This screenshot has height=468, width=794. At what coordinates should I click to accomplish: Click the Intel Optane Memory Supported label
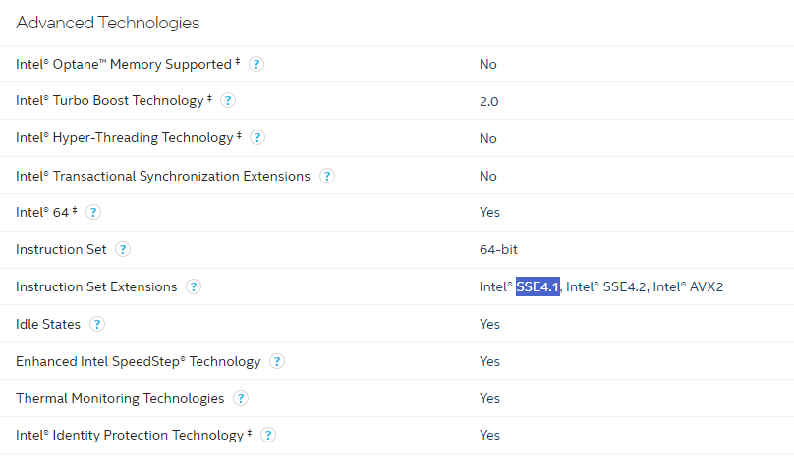(124, 64)
